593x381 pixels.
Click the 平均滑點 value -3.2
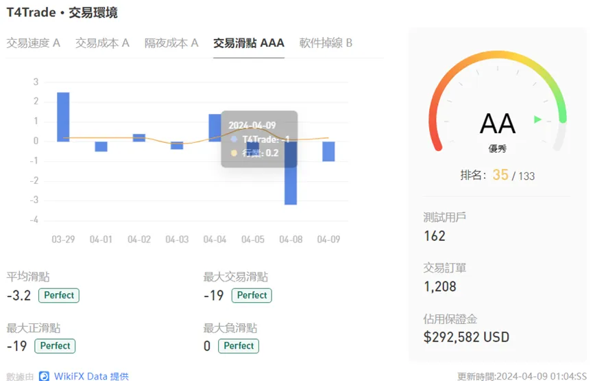click(19, 295)
